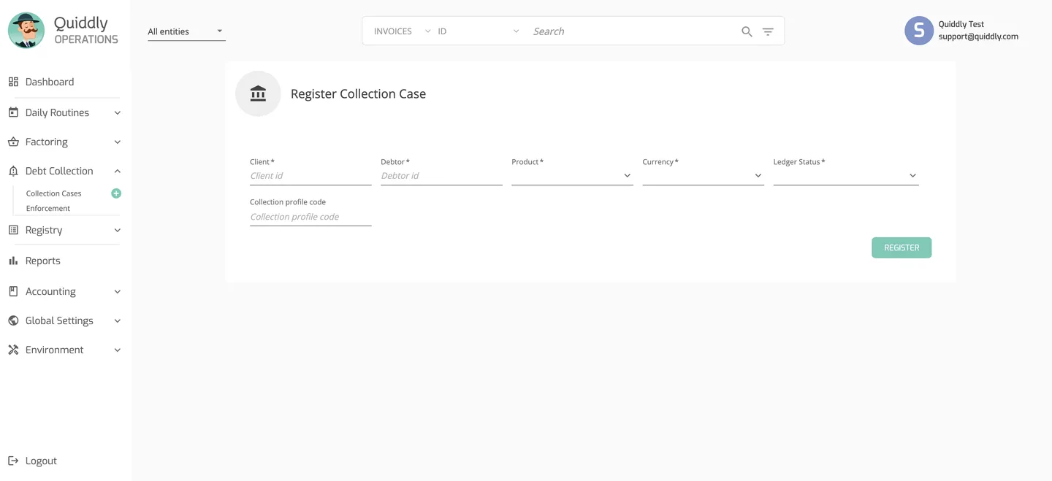Expand the Daily Routines menu chevron
The width and height of the screenshot is (1052, 481).
pyautogui.click(x=118, y=113)
